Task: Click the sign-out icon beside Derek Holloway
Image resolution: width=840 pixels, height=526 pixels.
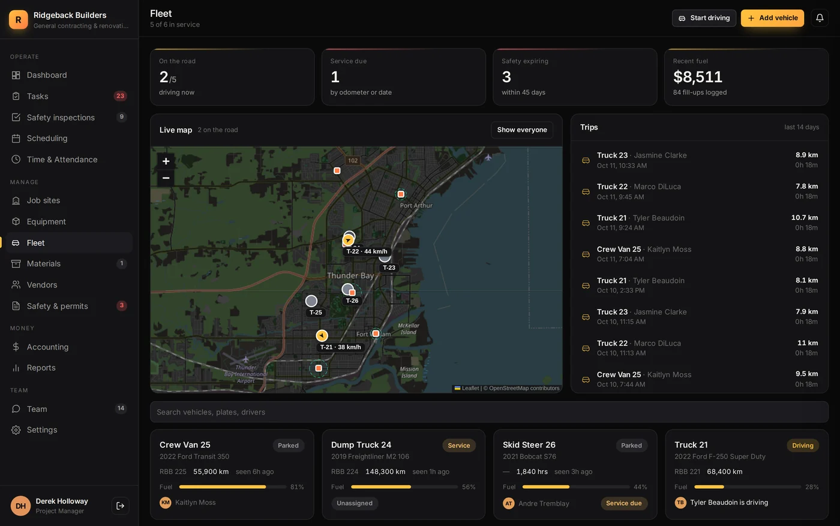Action: click(x=120, y=506)
